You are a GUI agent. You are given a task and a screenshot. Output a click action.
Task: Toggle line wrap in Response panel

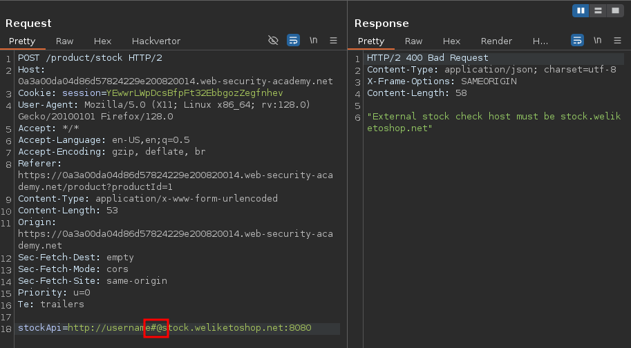pos(577,41)
